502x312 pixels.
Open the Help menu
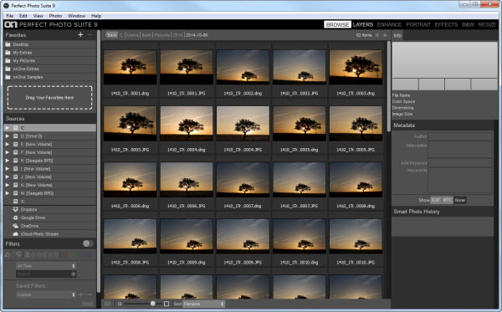[96, 16]
